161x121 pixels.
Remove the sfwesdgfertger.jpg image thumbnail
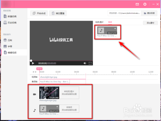tap(57, 88)
